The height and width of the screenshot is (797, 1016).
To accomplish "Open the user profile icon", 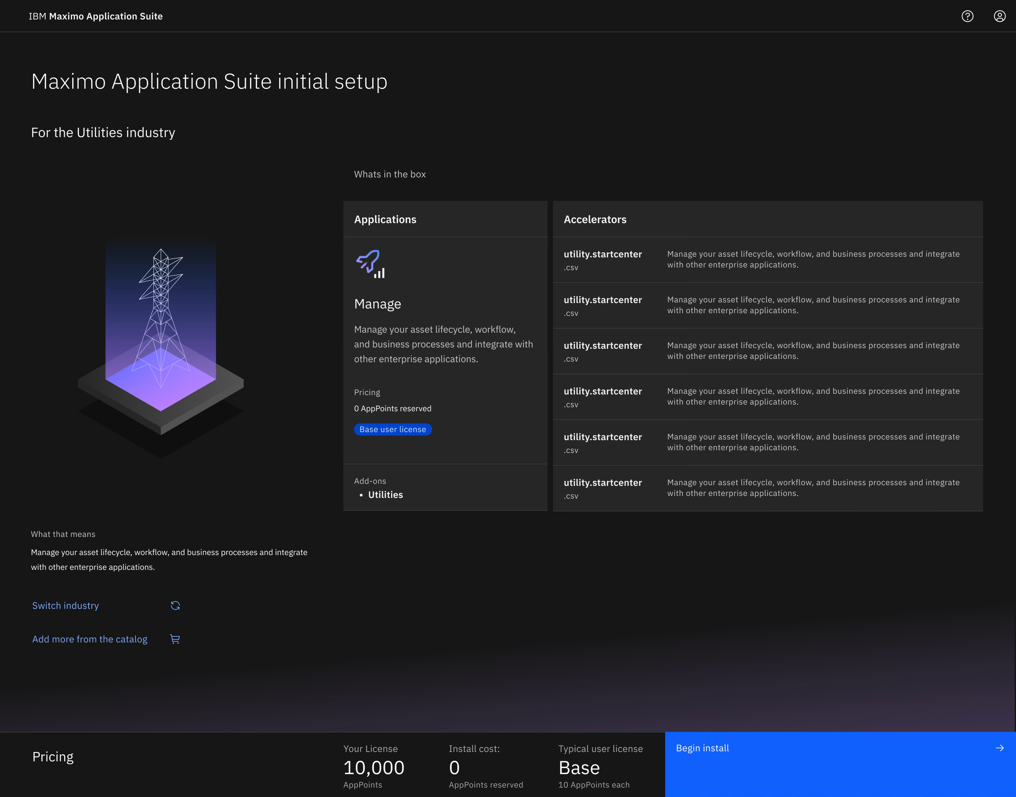I will pyautogui.click(x=1000, y=16).
